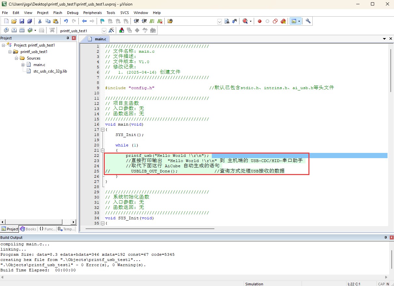Open the SVCS menu
Viewport: 394px width, 286px height.
click(x=125, y=13)
